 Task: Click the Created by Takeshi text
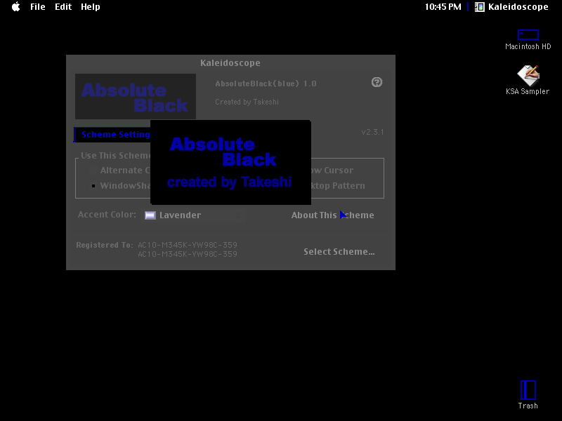click(247, 102)
